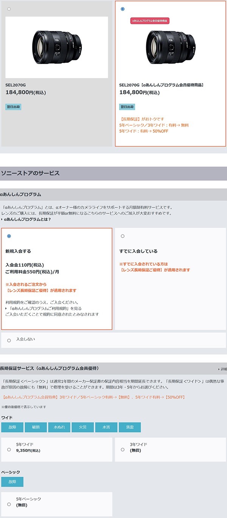Click the left SEL2070G lens thumbnail
Image resolution: width=227 pixels, height=518 pixels.
(x=57, y=47)
